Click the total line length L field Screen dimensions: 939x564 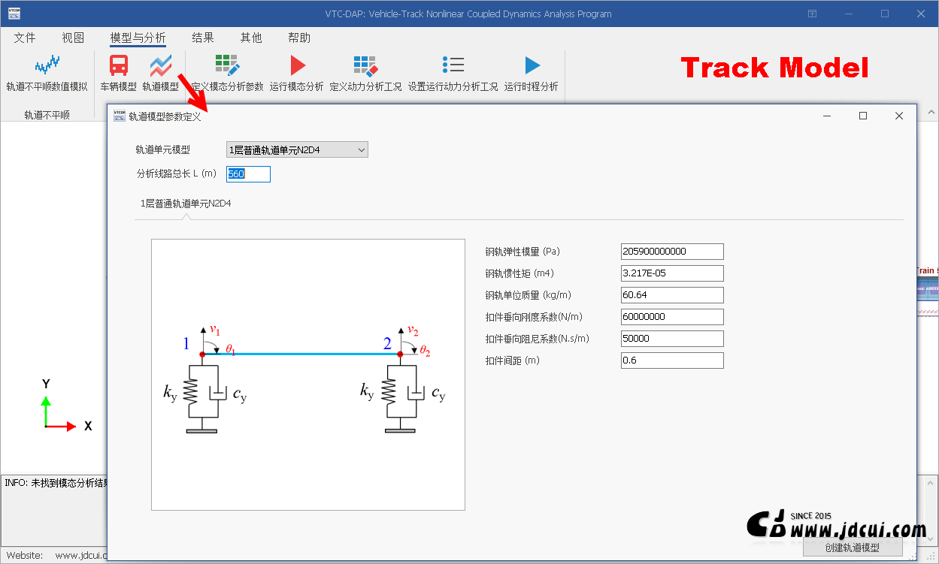(248, 174)
